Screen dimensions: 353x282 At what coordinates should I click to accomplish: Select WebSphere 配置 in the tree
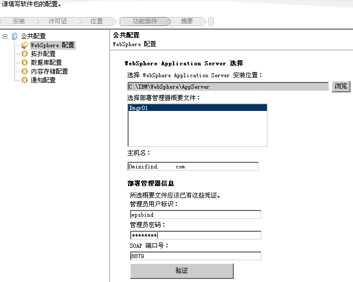tap(53, 45)
